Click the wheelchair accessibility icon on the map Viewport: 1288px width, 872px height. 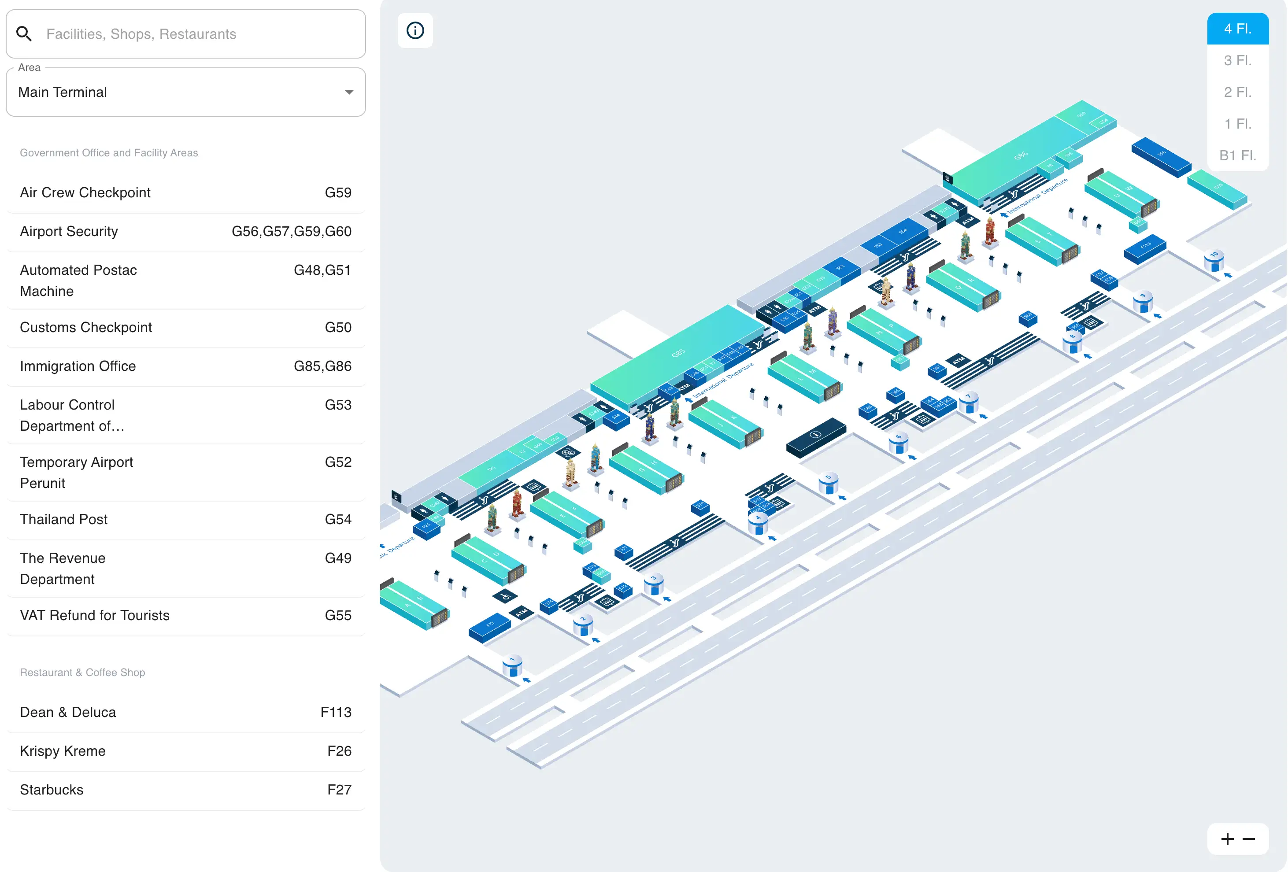(505, 597)
